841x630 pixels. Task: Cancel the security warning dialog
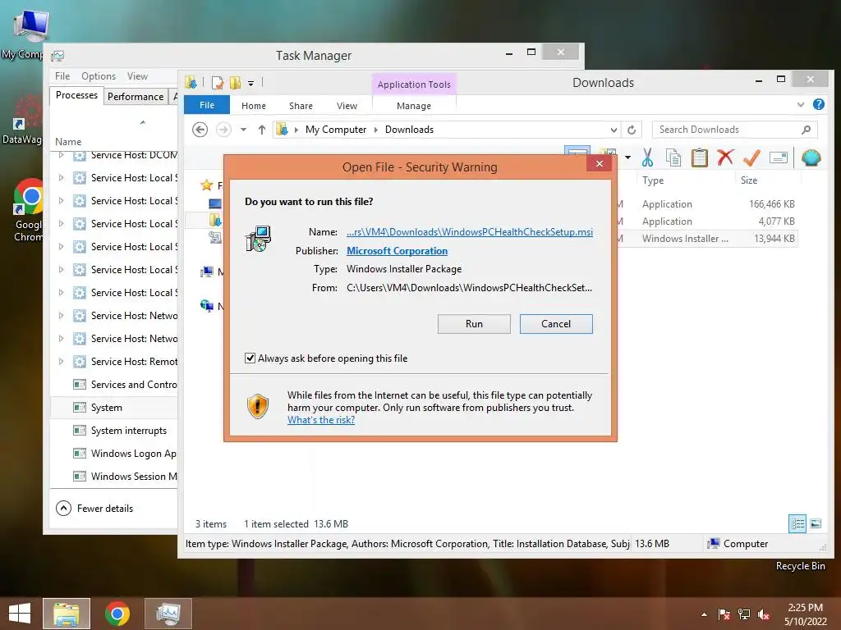point(556,323)
